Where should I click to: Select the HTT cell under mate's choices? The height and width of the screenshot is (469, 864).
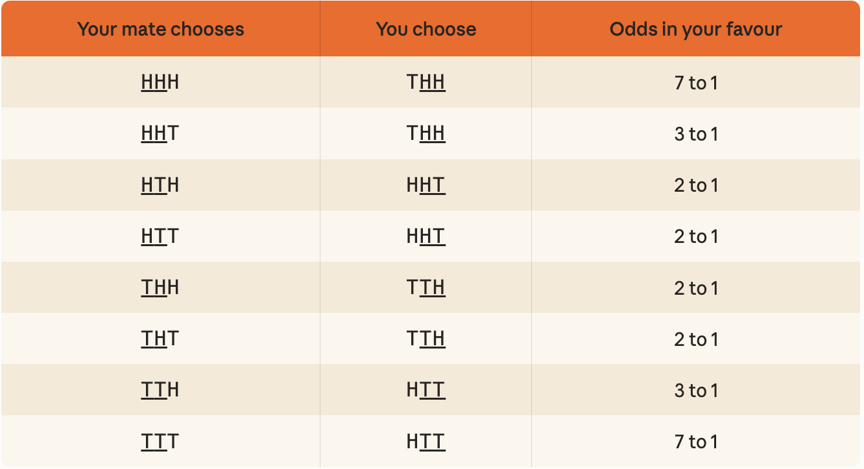tap(160, 236)
